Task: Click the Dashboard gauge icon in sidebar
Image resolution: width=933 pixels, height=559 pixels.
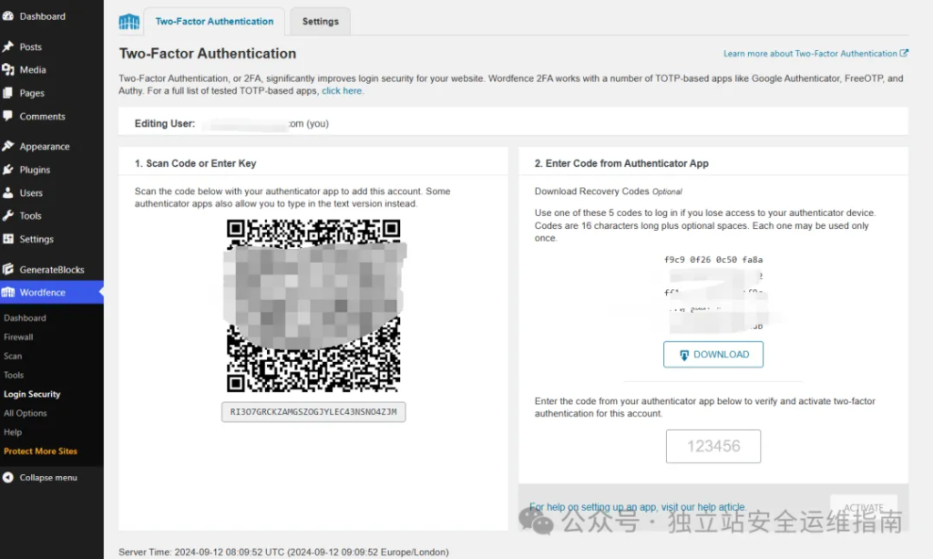Action: click(7, 16)
